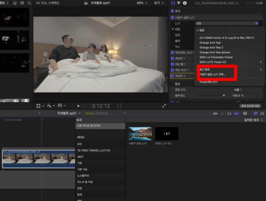Switch to the color inspector triangle icon
Viewport: 266px width, 201px height.
(x=179, y=3)
